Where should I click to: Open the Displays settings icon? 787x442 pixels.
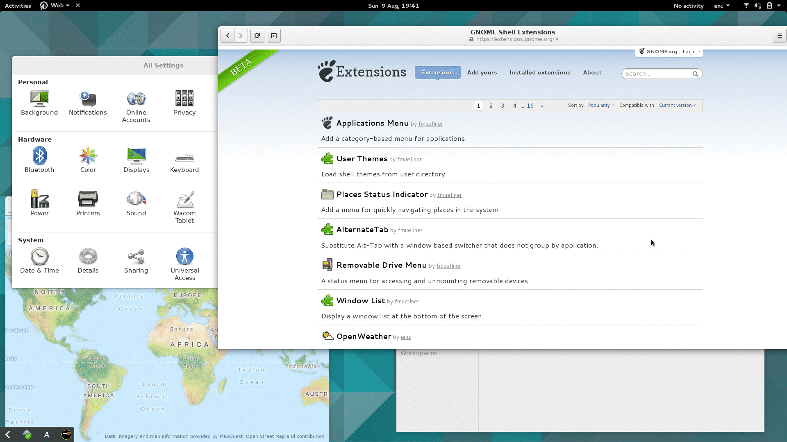point(136,160)
